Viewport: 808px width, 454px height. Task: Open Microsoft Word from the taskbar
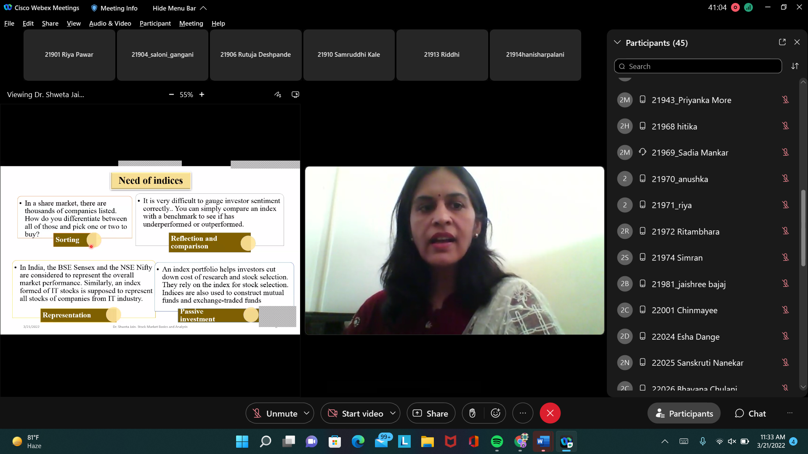tap(543, 441)
